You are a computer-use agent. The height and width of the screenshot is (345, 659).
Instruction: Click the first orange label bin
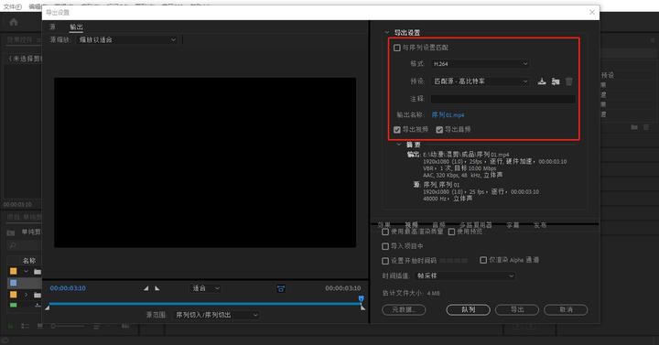tap(14, 272)
